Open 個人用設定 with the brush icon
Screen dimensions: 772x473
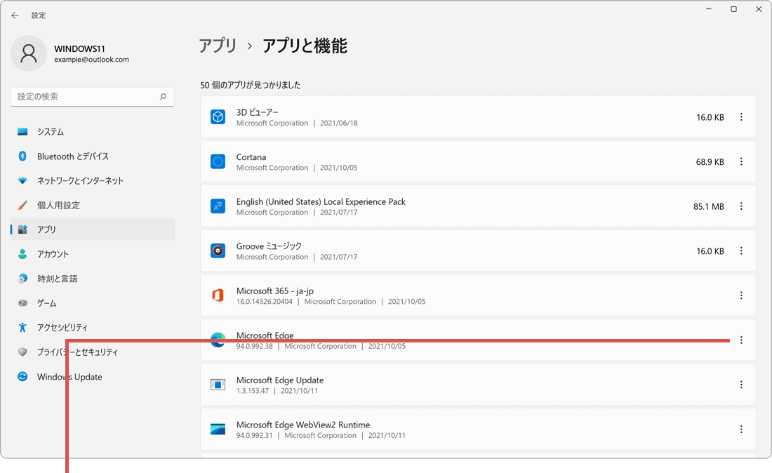[22, 205]
